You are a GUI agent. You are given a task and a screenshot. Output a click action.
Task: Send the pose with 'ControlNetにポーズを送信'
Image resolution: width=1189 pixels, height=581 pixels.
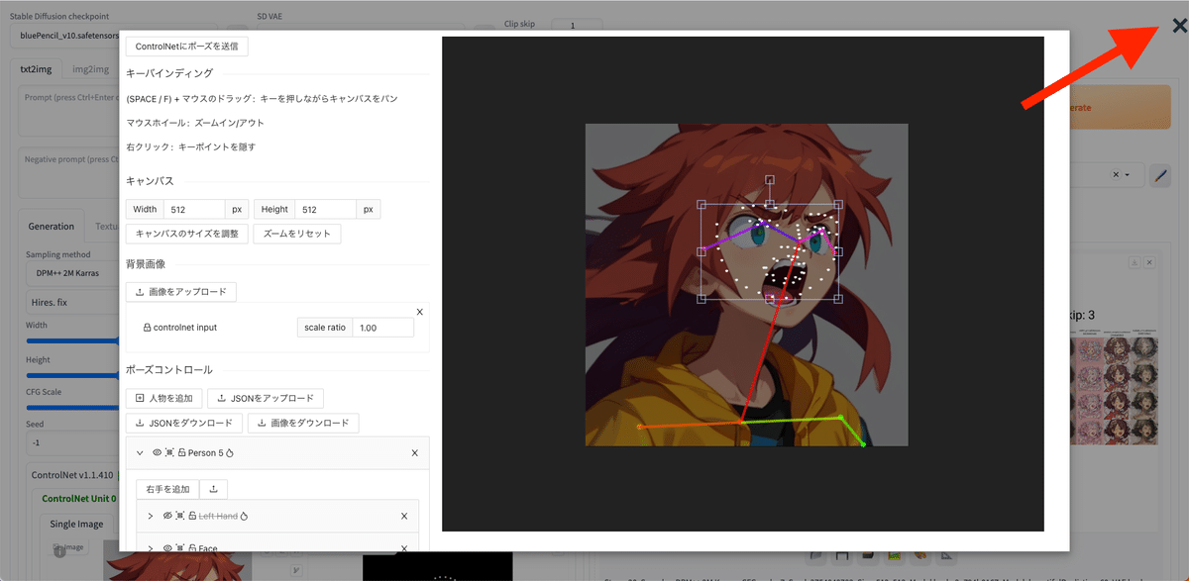(187, 46)
